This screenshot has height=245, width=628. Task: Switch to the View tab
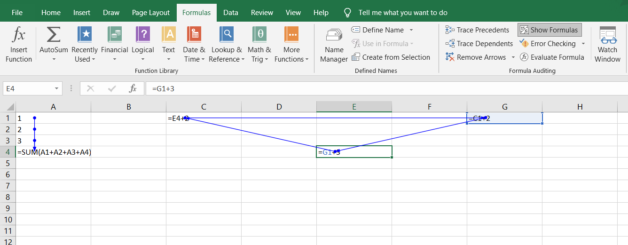click(x=293, y=13)
